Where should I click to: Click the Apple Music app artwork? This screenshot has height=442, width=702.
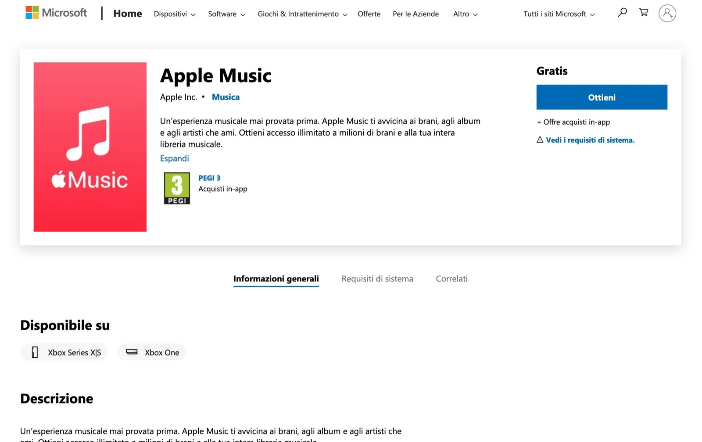90,147
